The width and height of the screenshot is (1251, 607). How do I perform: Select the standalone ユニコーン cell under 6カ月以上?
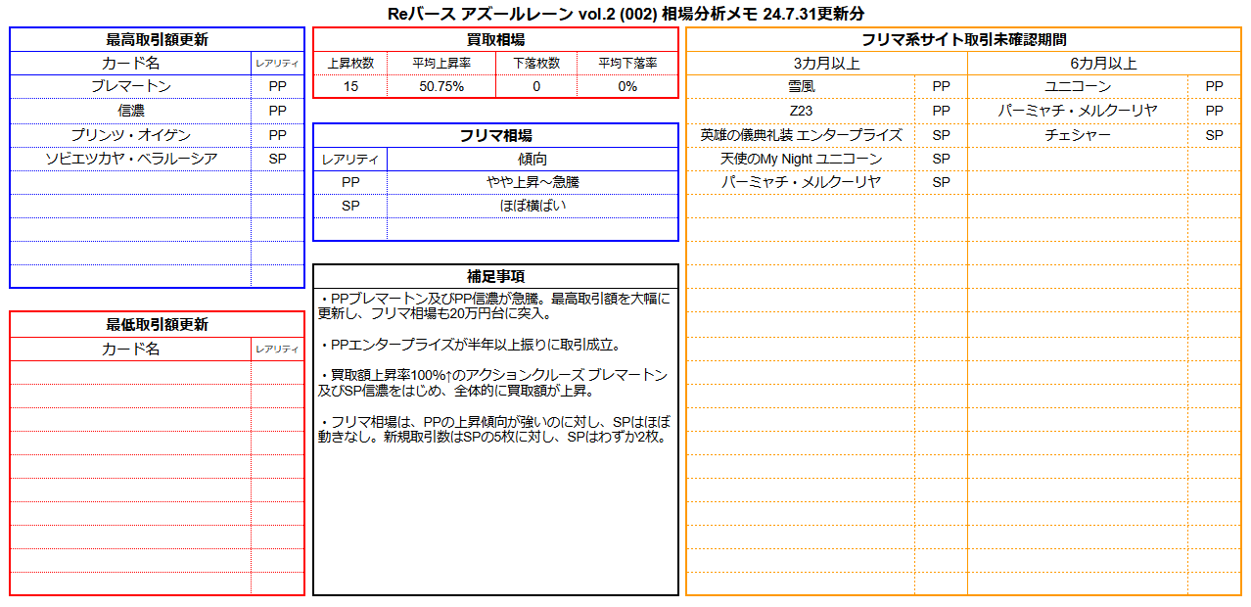(x=1078, y=86)
